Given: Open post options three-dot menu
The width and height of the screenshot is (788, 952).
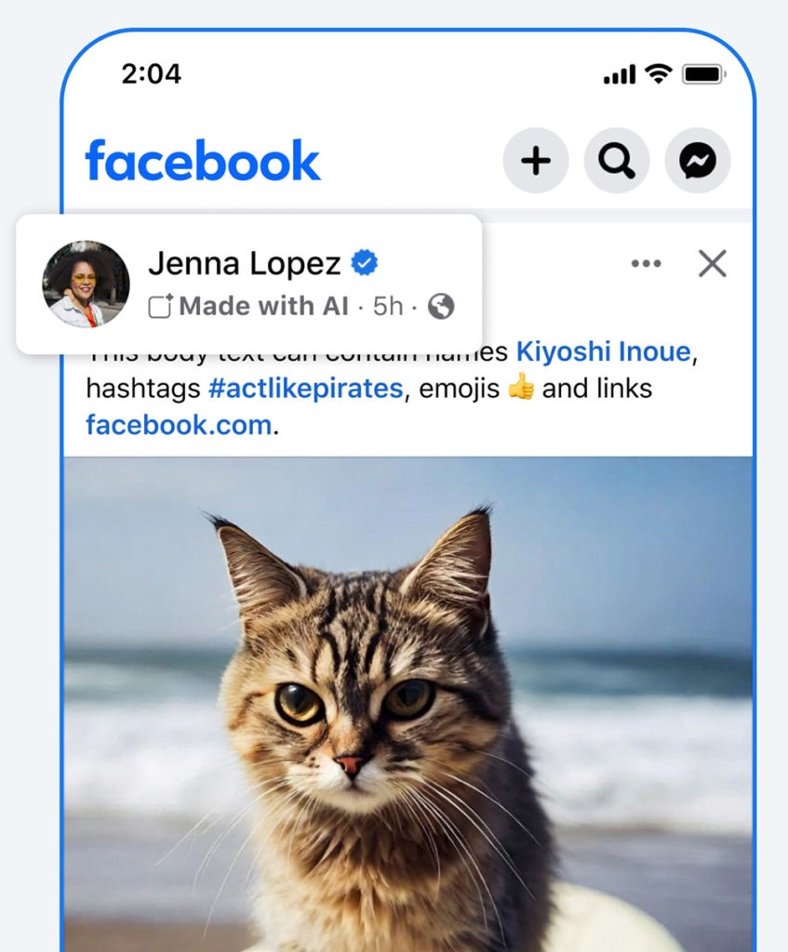Looking at the screenshot, I should pyautogui.click(x=646, y=263).
